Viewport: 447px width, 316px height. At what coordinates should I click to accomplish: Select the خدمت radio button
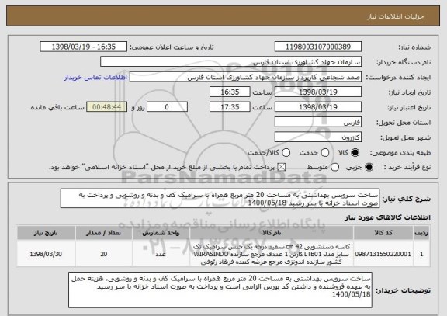[324, 153]
